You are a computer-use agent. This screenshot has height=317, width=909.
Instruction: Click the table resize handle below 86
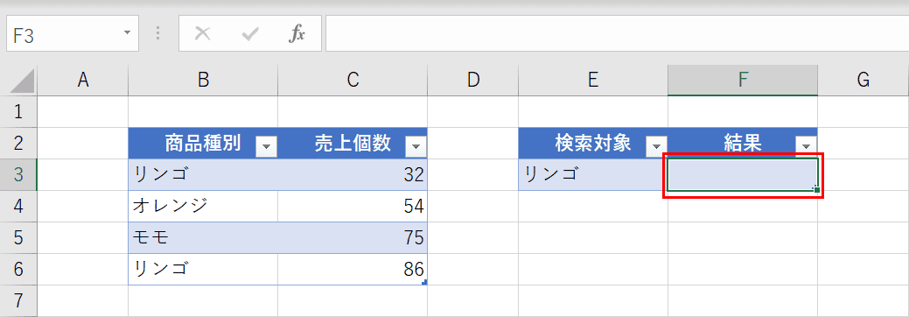(x=424, y=282)
